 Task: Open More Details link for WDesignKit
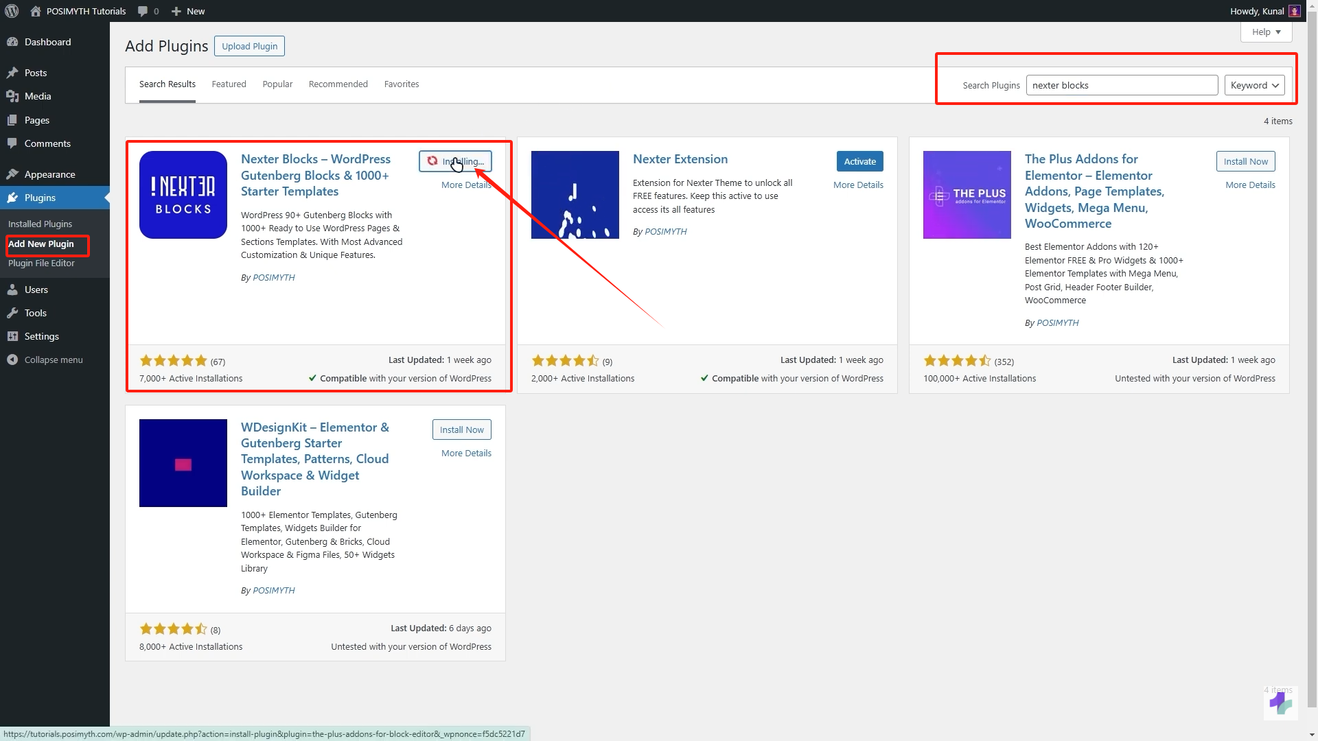click(466, 453)
